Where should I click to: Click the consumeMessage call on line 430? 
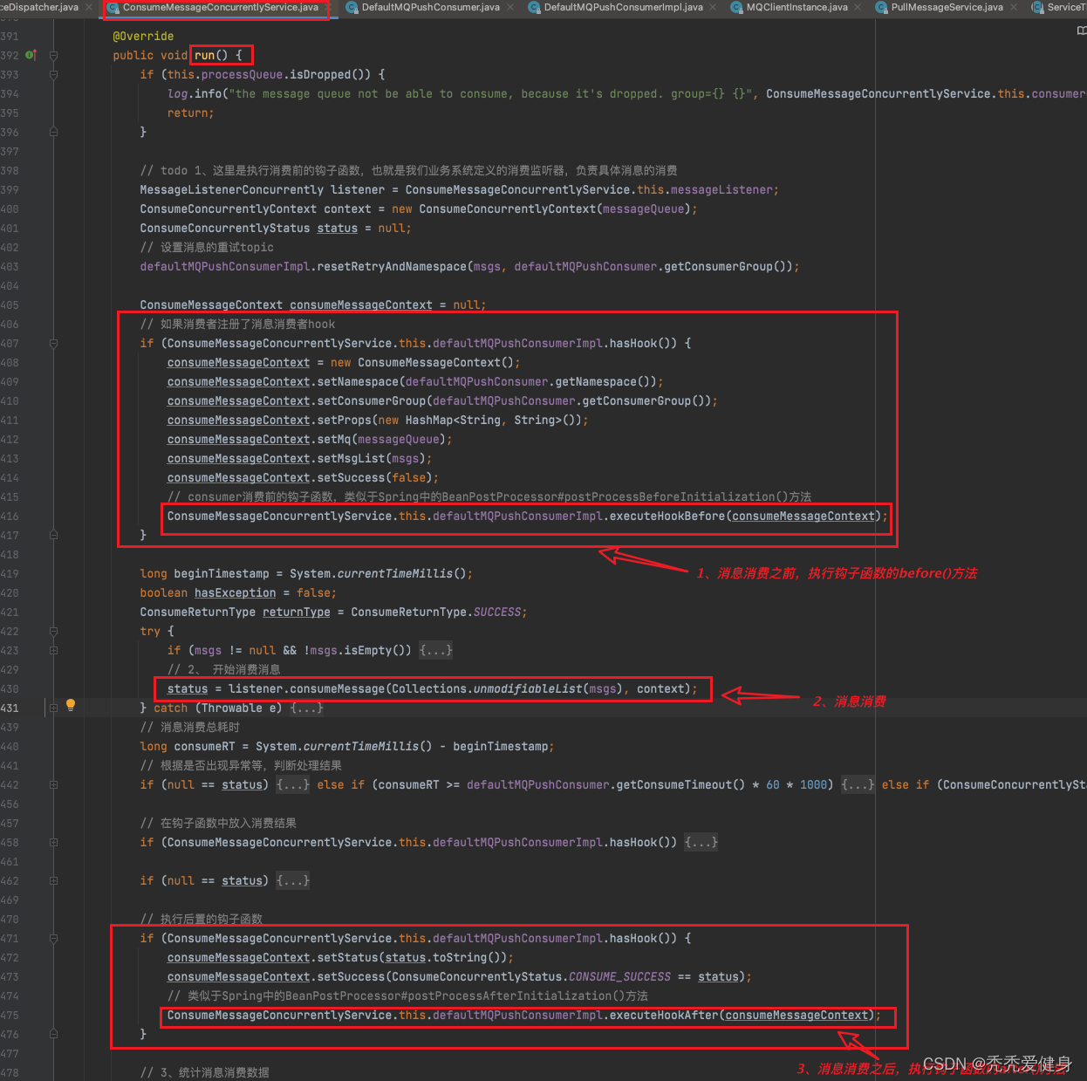pyautogui.click(x=338, y=688)
